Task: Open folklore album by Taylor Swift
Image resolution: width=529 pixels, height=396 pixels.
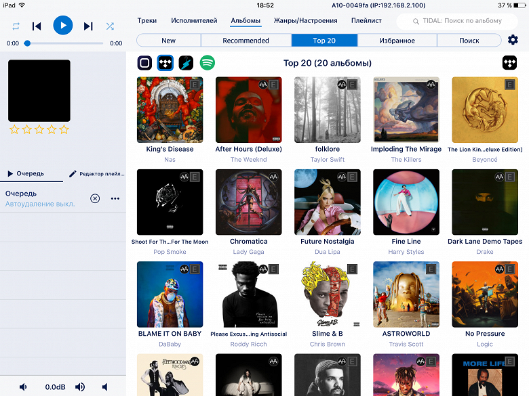Action: (328, 110)
